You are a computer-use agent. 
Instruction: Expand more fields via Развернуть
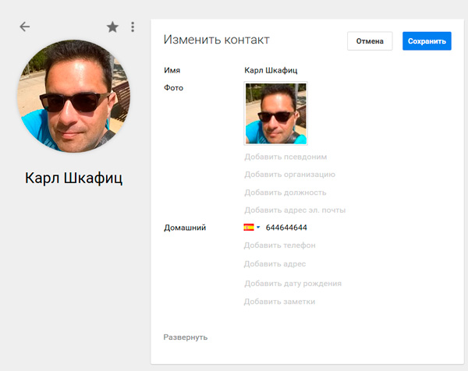click(x=186, y=337)
